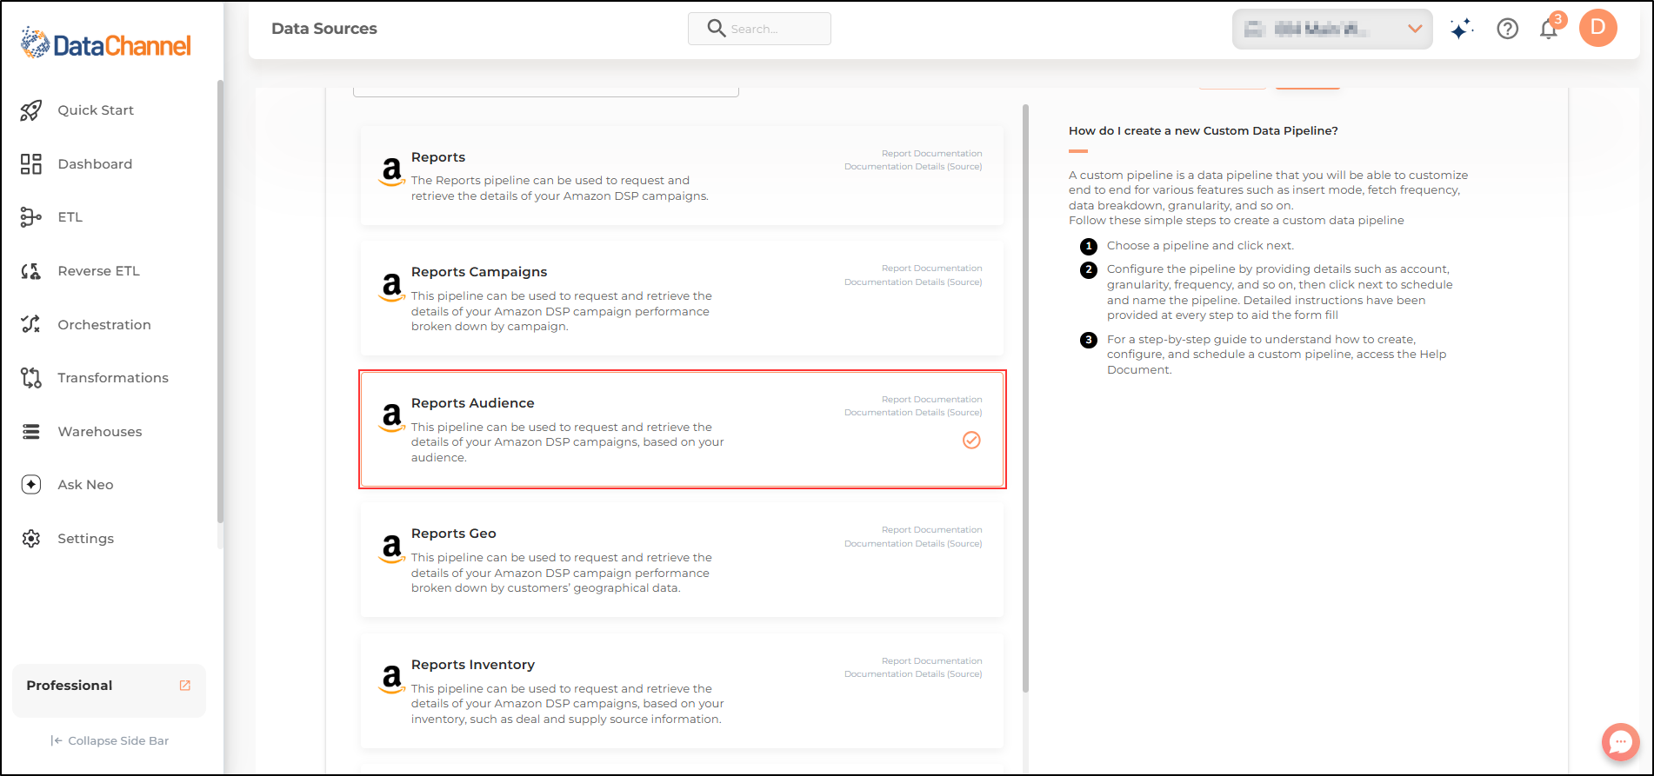Collapse the side bar
This screenshot has height=776, width=1654.
110,741
